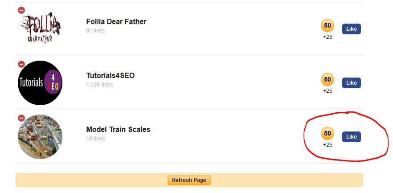Open the Tutorials4SEO title link
This screenshot has height=193, width=393.
111,75
